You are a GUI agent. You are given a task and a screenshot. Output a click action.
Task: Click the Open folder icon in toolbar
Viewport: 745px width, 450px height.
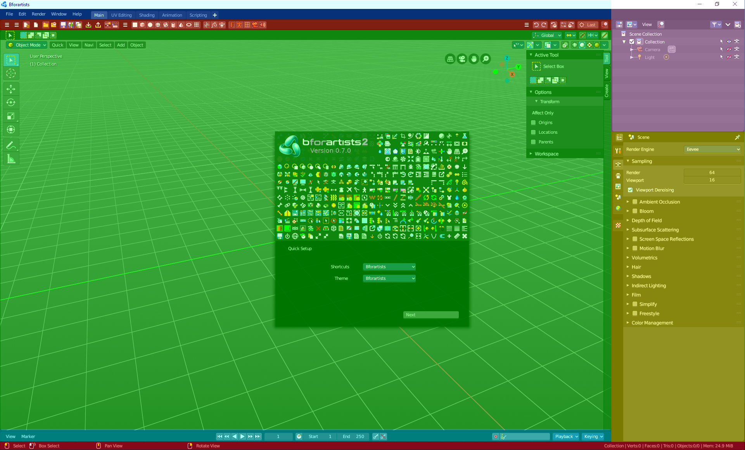click(46, 25)
